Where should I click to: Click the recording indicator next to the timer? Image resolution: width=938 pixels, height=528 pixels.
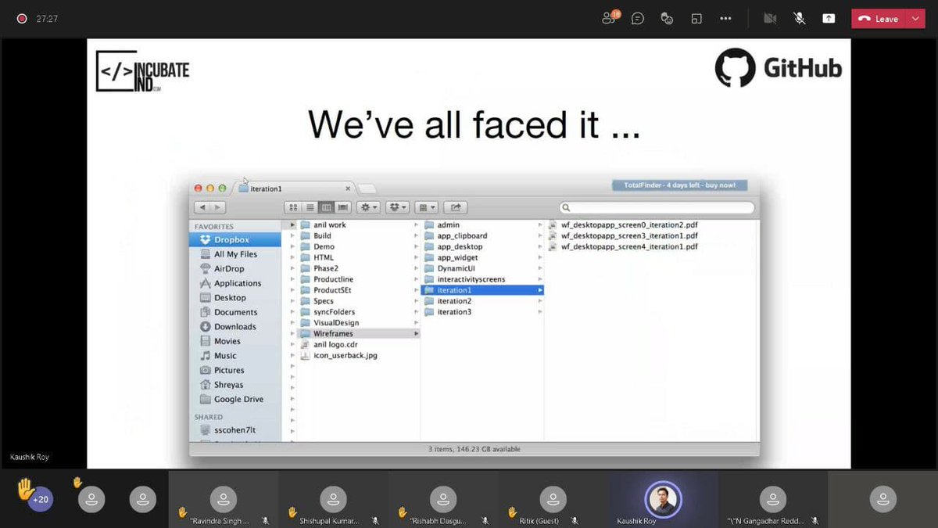[22, 19]
